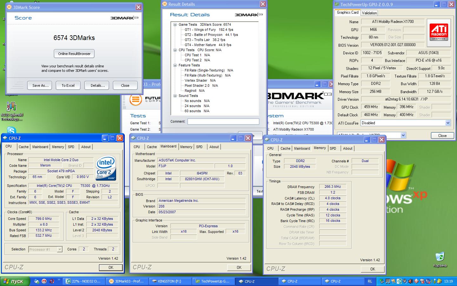Click the 6574 3DMarks score text
The width and height of the screenshot is (457, 286).
point(74,38)
